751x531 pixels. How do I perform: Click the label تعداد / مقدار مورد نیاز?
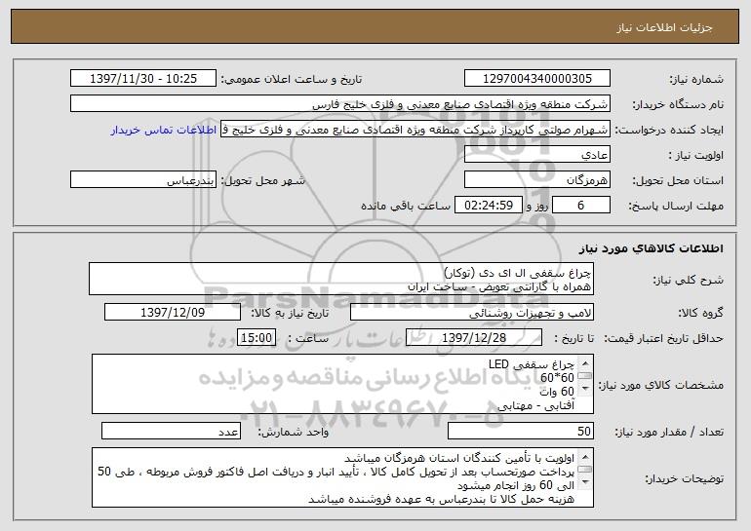click(x=669, y=432)
